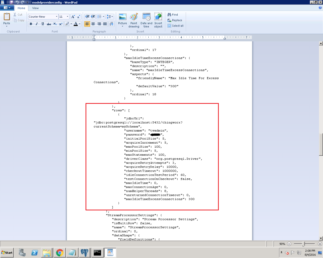Increase paragraph indent
Viewport: 323px width, 258px height.
(x=93, y=17)
